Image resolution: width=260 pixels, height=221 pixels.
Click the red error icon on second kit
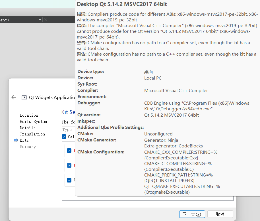tap(75, 165)
